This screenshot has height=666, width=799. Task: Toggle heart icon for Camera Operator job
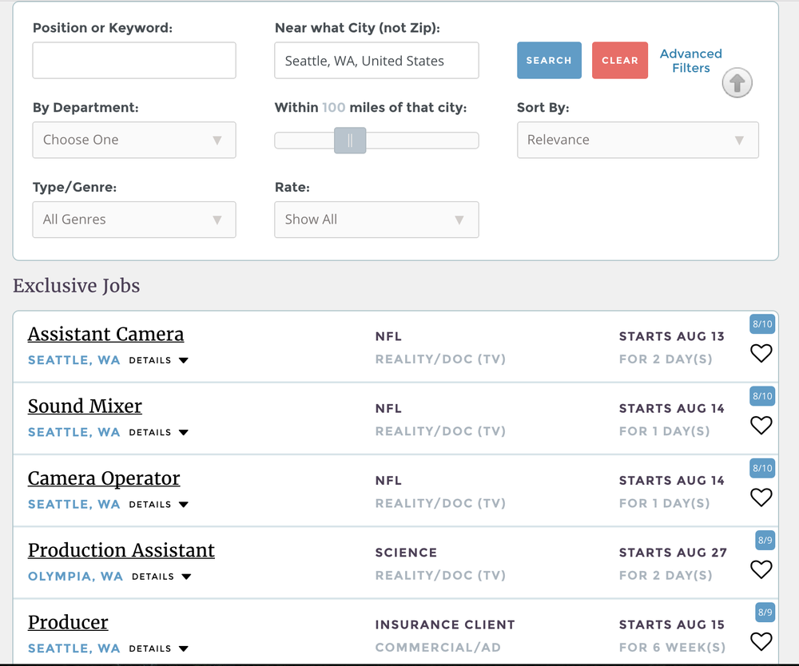coord(761,497)
